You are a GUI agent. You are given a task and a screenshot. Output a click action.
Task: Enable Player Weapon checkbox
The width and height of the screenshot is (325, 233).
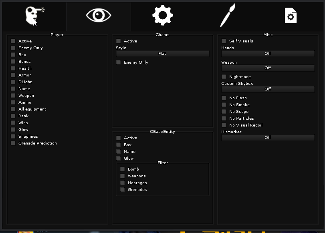pyautogui.click(x=13, y=95)
